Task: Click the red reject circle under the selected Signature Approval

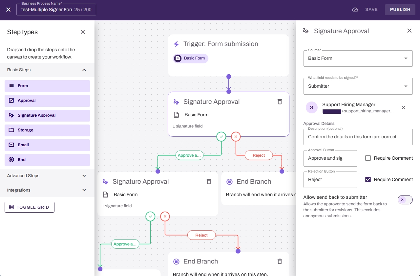Action: click(236, 136)
